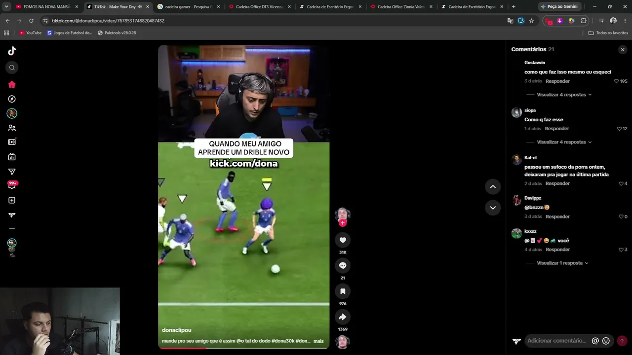The width and height of the screenshot is (632, 355).
Task: Open the Friends page in the sidebar
Action: tap(12, 128)
